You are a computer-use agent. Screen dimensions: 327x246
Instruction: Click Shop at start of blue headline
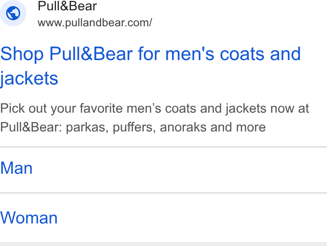click(x=22, y=54)
